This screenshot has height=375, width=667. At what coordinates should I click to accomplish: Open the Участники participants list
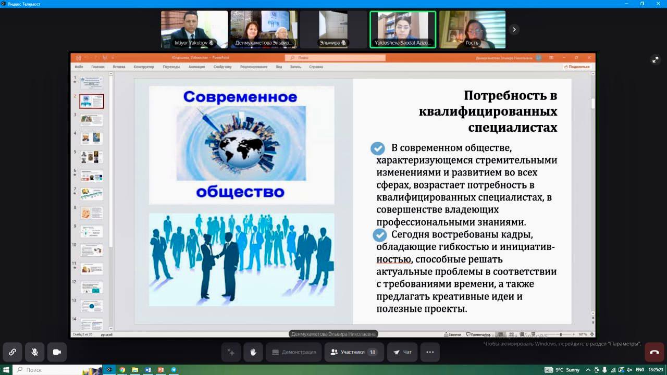click(354, 352)
